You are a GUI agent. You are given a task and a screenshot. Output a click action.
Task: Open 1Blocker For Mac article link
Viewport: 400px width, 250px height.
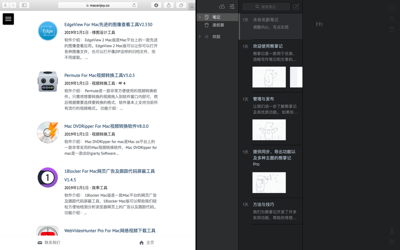(x=110, y=175)
